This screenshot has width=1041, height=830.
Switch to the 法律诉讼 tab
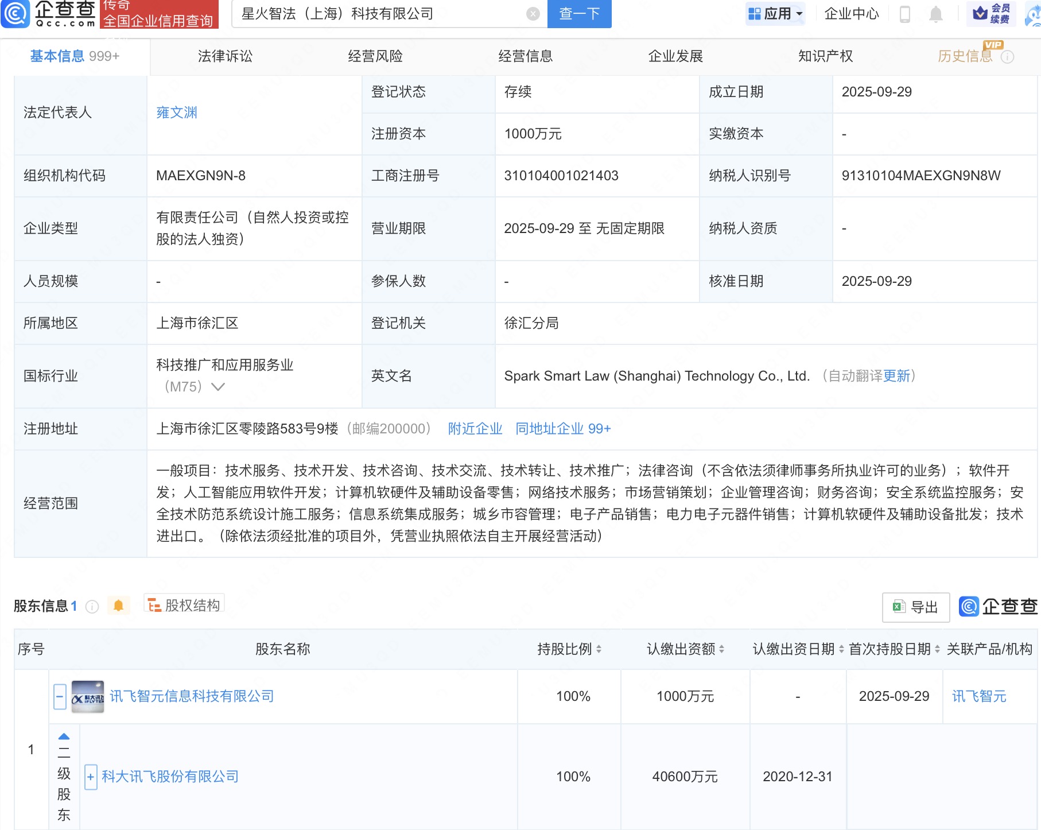click(x=225, y=56)
